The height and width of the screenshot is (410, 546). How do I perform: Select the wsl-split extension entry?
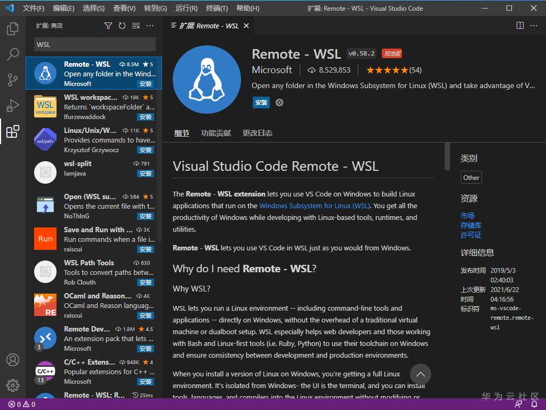point(94,172)
